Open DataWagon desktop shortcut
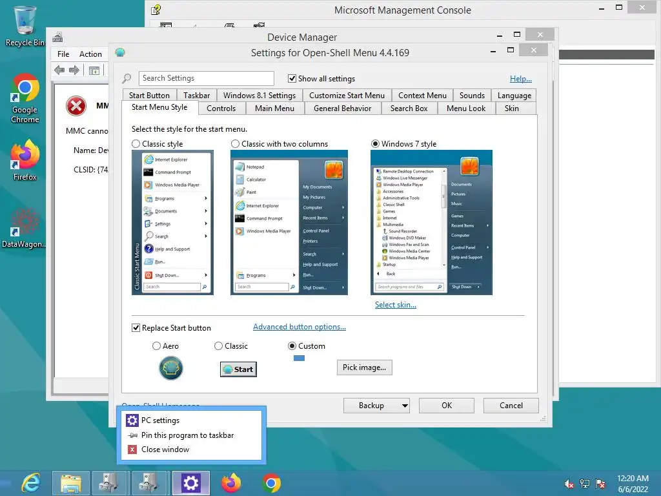The height and width of the screenshot is (496, 661). tap(24, 228)
